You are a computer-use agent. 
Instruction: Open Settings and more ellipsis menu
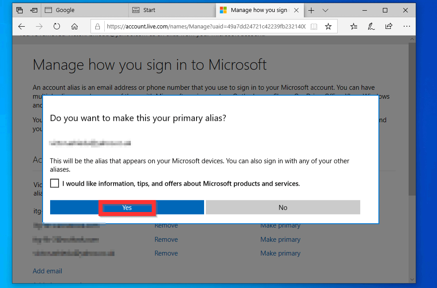[x=407, y=26]
